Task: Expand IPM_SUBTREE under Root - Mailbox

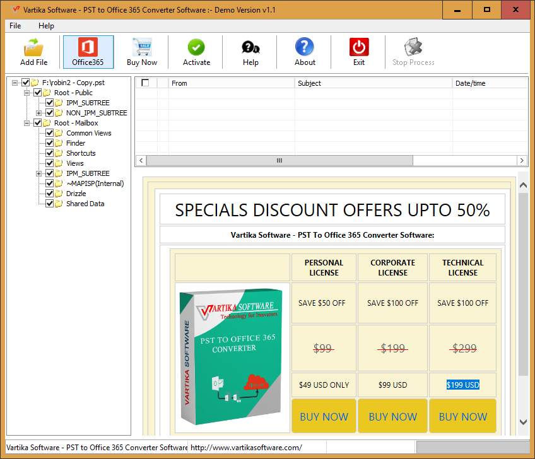Action: click(x=39, y=173)
